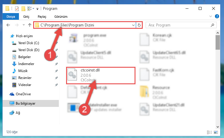
Task: Go up one folder level
Action: click(30, 25)
